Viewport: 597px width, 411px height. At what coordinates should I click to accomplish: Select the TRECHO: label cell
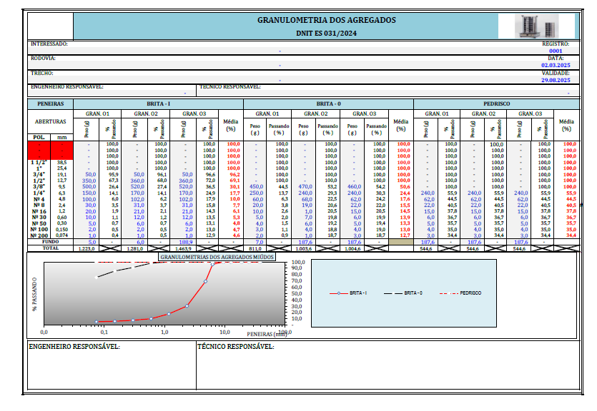pos(42,73)
